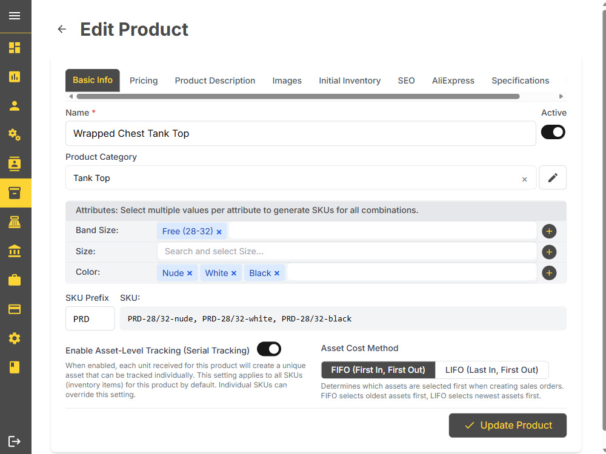Go back using the left arrow icon

click(62, 29)
